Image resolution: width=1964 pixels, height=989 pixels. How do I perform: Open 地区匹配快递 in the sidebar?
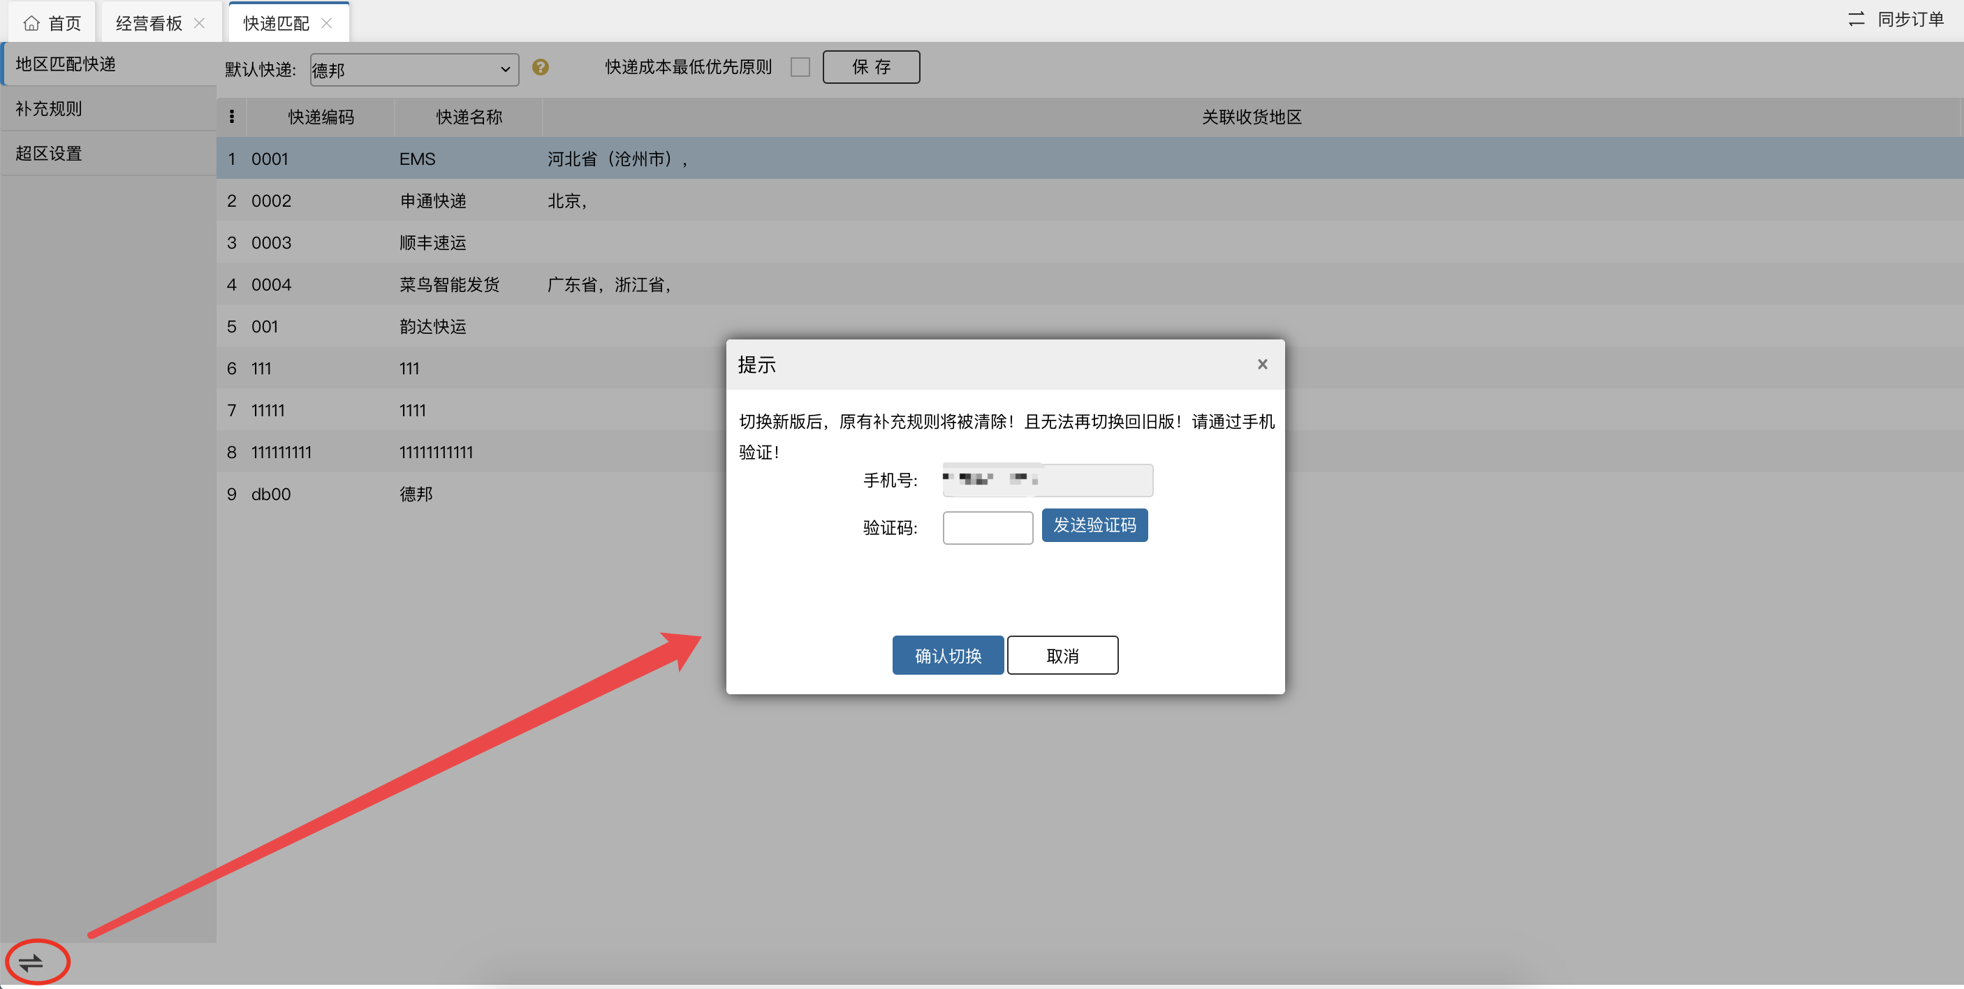(x=109, y=64)
